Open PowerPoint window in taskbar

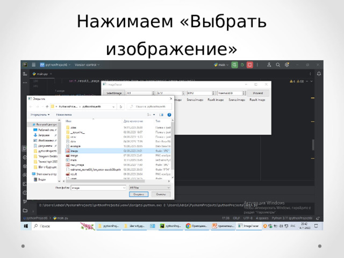pyautogui.click(x=223, y=226)
